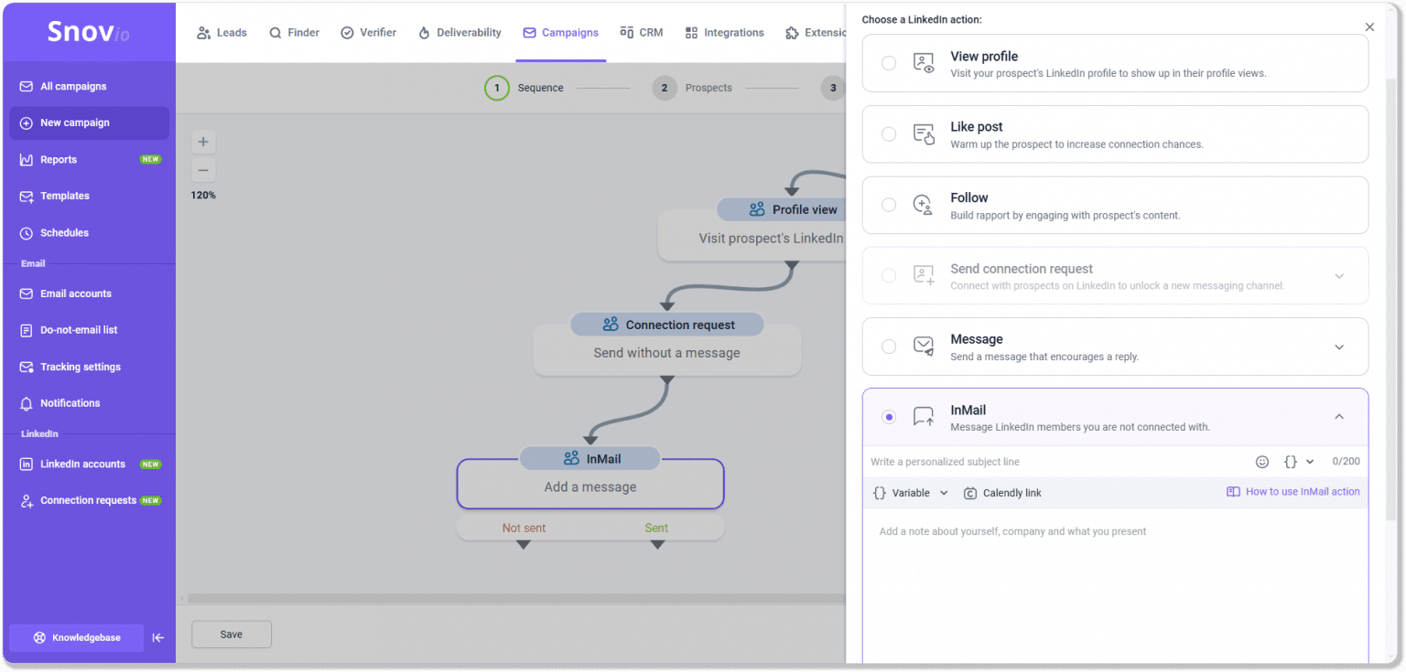Open the Knowledgebase button
This screenshot has width=1406, height=672.
pos(77,637)
